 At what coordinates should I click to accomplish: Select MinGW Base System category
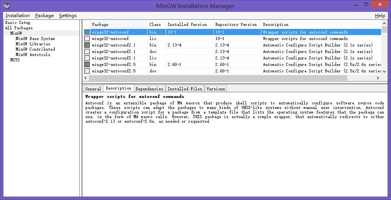coord(35,38)
